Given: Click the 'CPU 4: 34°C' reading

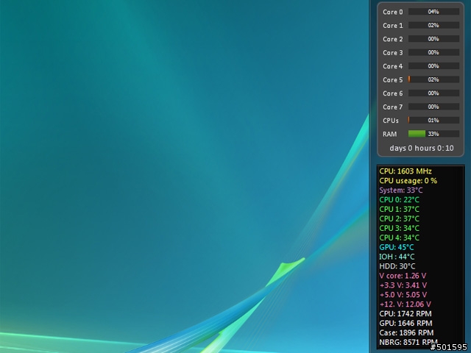Looking at the screenshot, I should pyautogui.click(x=399, y=238).
